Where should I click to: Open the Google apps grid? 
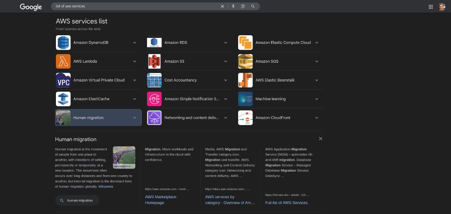point(431,7)
